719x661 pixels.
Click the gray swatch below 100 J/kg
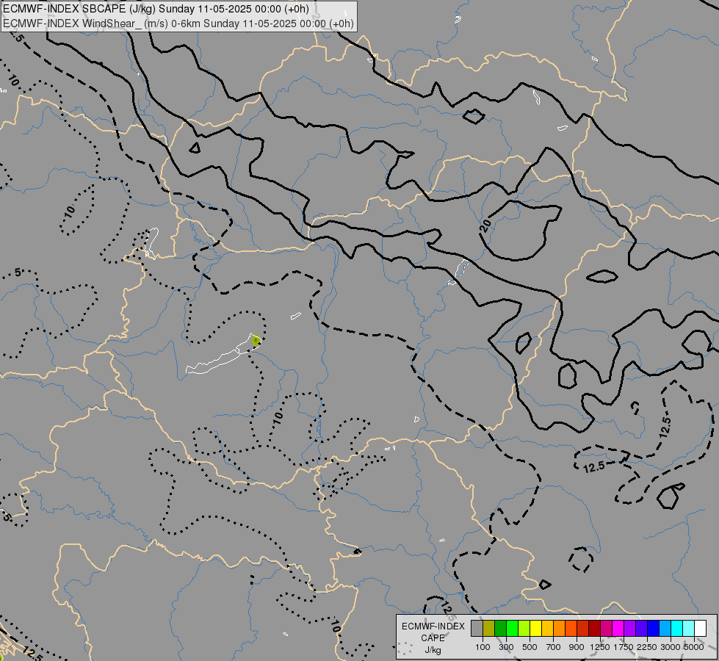[x=477, y=629]
